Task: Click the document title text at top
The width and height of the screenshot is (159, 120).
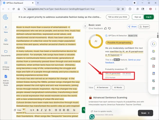Action: pyautogui.click(x=60, y=17)
